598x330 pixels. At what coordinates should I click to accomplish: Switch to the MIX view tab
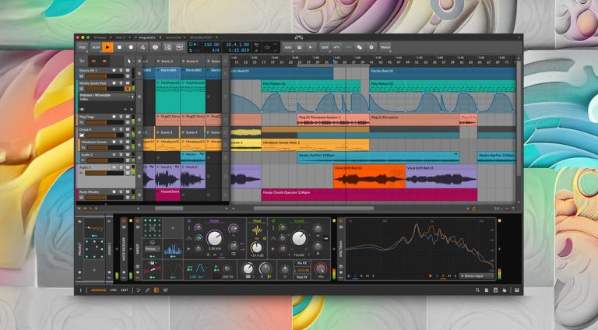coord(113,290)
